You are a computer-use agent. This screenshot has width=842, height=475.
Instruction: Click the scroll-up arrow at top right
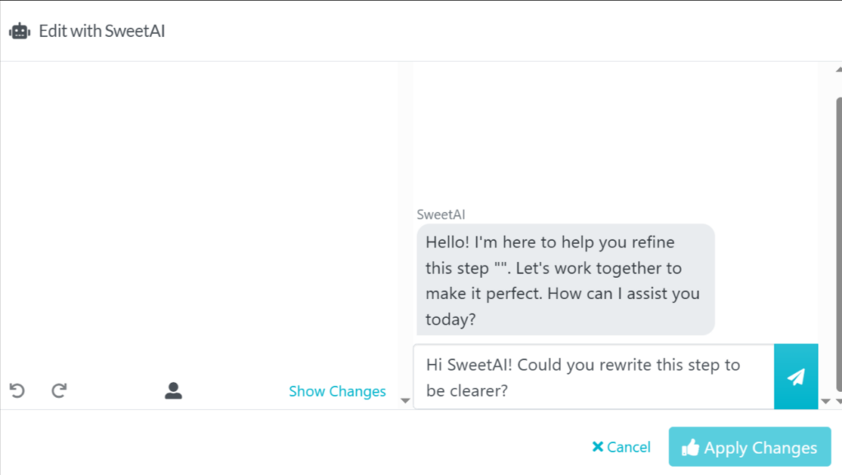pyautogui.click(x=838, y=67)
